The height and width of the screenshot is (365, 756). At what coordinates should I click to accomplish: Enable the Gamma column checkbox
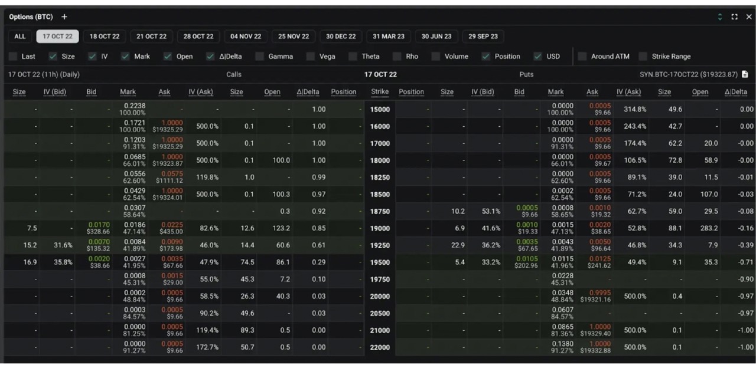[259, 57]
